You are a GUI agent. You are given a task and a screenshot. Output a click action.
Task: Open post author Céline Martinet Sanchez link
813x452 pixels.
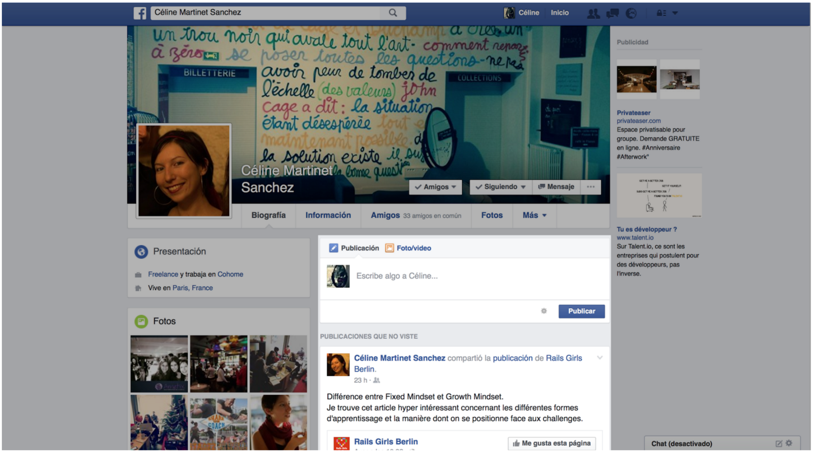pyautogui.click(x=400, y=358)
